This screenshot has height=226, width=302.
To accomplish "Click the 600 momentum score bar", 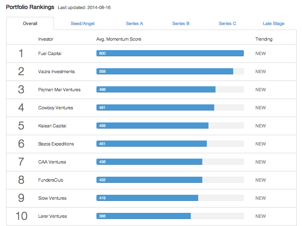I will click(x=170, y=53).
